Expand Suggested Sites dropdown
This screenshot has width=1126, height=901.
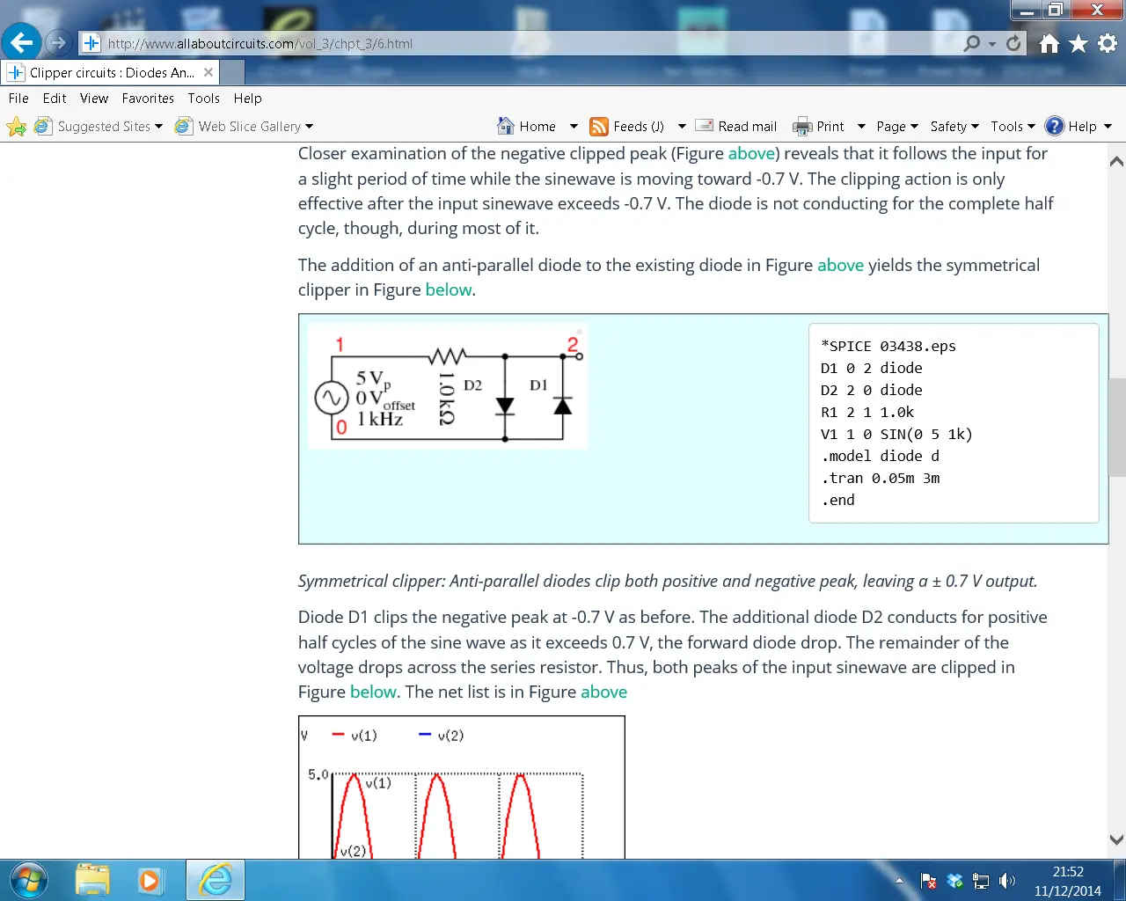point(158,127)
